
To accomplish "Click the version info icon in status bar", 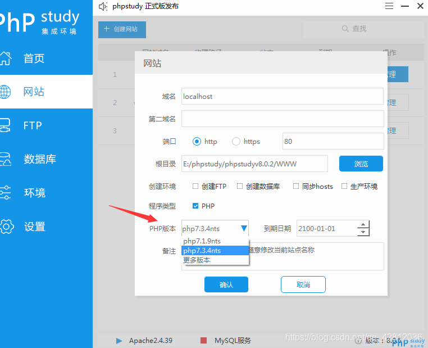I will (358, 341).
